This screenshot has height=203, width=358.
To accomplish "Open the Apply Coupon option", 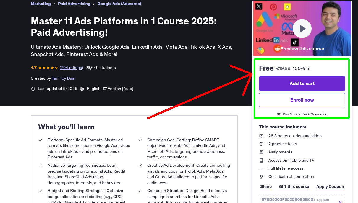I will [x=330, y=186].
